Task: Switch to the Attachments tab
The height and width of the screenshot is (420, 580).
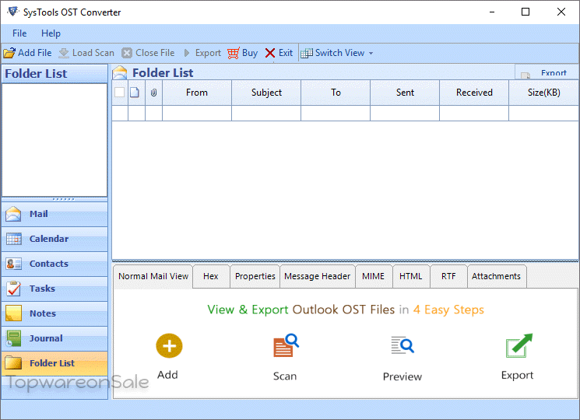Action: point(497,276)
